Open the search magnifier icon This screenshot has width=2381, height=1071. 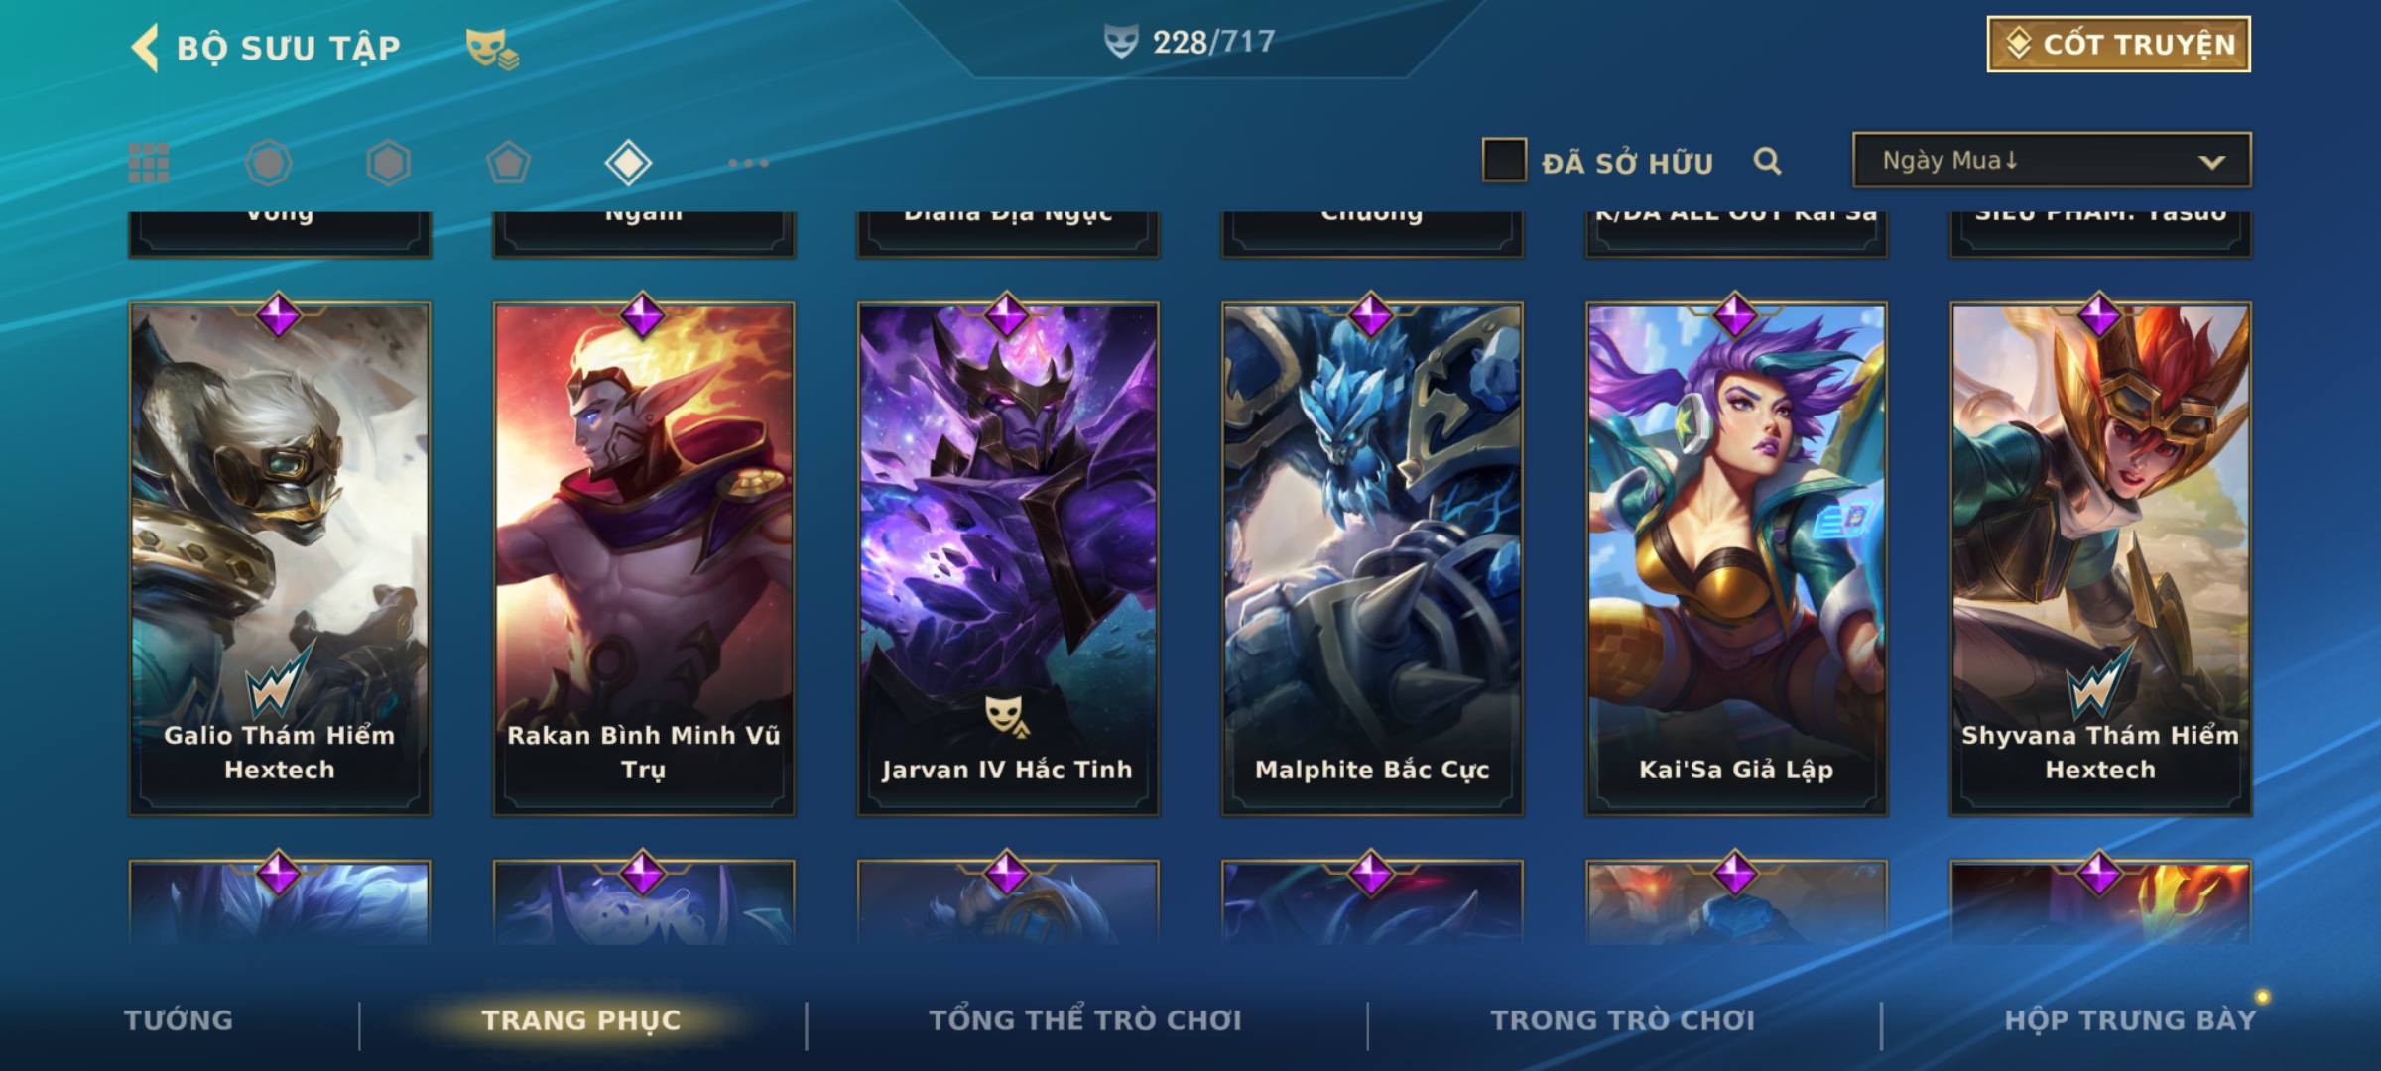[1767, 161]
